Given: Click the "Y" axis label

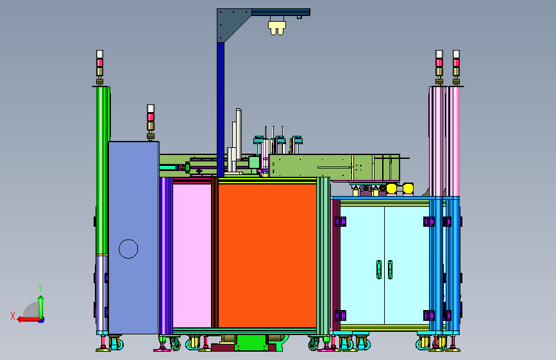Looking at the screenshot, I should (40, 288).
